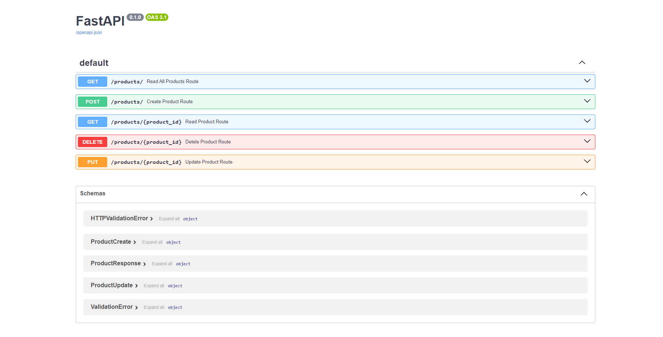Expand the ValidationError schema arrow
The image size is (663, 337).
pyautogui.click(x=136, y=307)
